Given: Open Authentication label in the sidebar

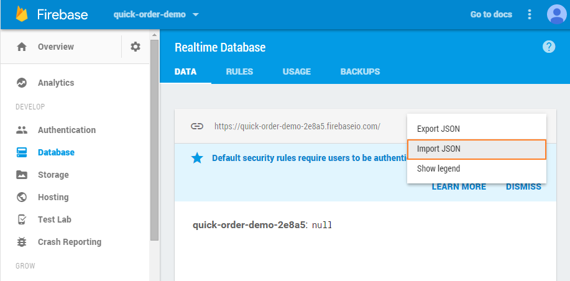Looking at the screenshot, I should tap(67, 130).
